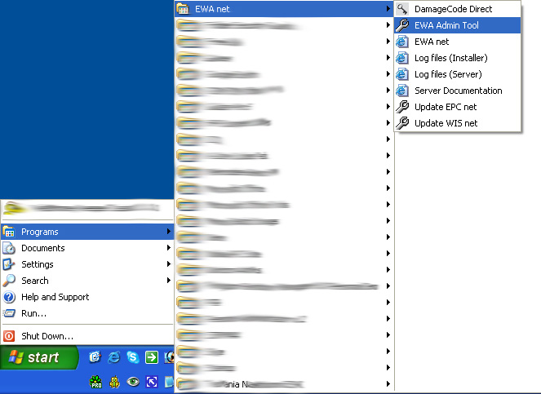Launch EWA Admin Tool from the submenu

click(457, 25)
